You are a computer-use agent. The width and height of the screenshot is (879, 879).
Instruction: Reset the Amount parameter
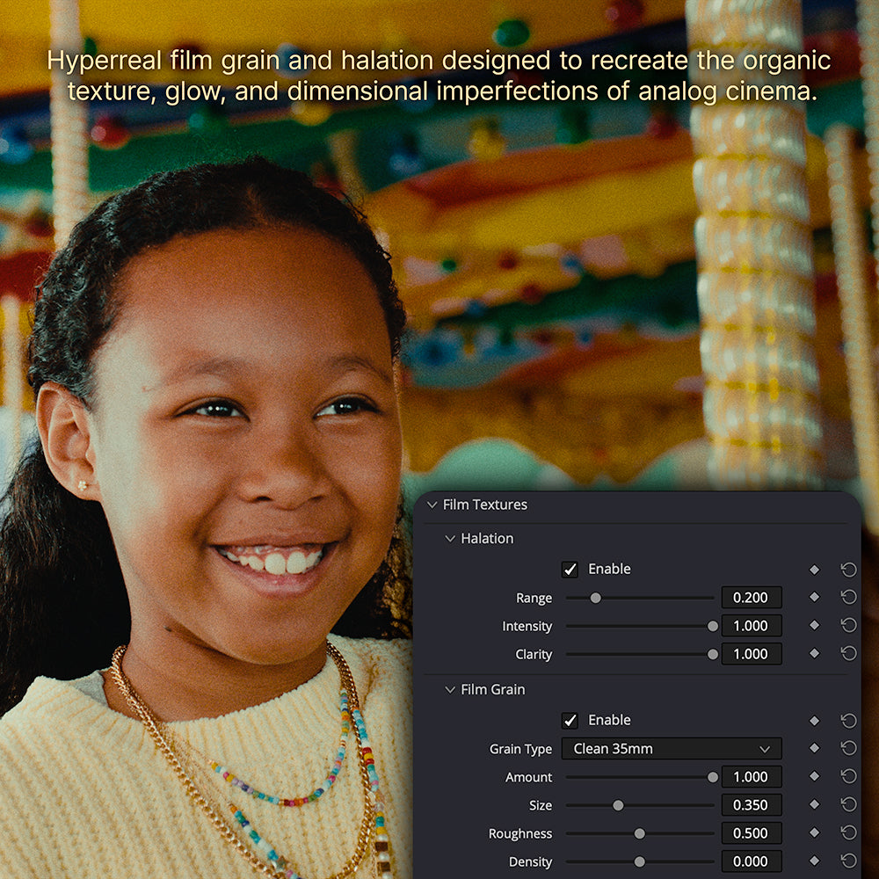(x=849, y=776)
